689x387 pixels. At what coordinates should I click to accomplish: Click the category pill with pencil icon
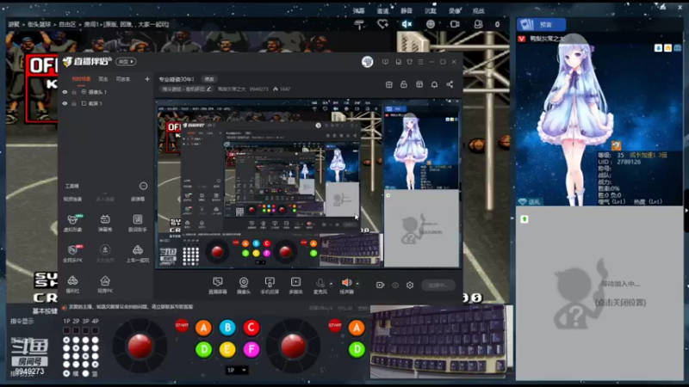[x=186, y=89]
